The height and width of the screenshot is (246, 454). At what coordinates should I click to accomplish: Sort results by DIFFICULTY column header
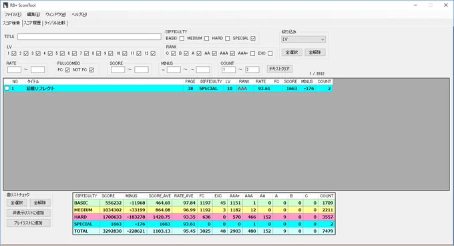pyautogui.click(x=211, y=82)
